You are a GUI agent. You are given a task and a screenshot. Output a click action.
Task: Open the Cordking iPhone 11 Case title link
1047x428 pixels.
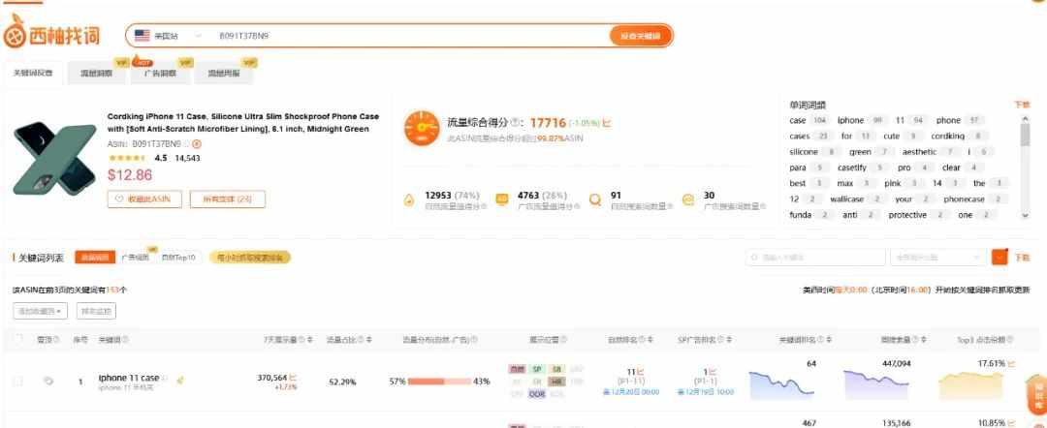click(243, 123)
